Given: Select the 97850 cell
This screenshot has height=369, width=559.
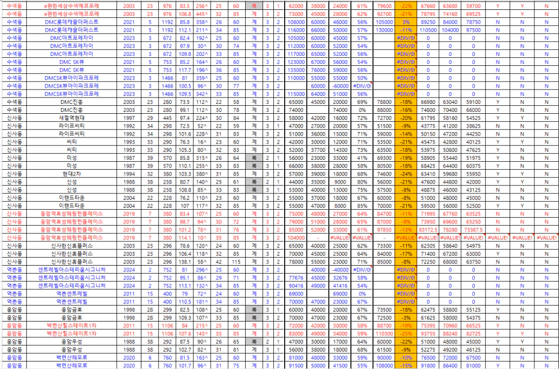Looking at the screenshot, I should point(384,230).
